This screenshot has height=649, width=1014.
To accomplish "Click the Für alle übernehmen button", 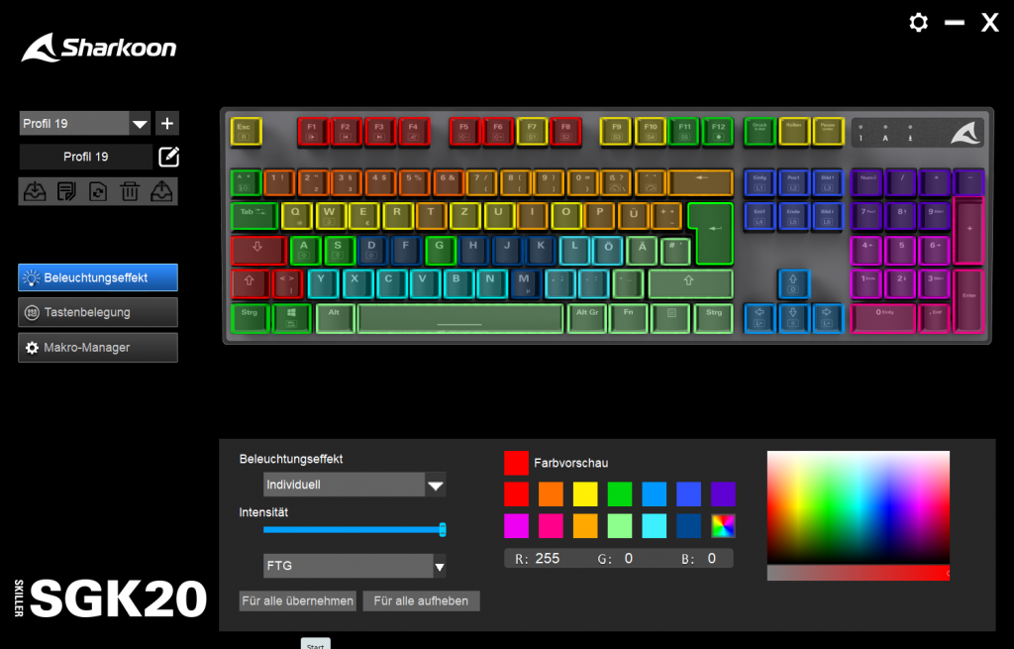I will 297,601.
